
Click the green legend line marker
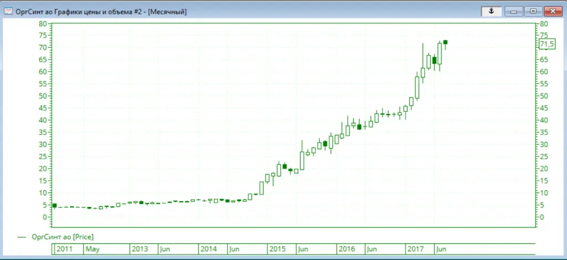click(x=22, y=237)
